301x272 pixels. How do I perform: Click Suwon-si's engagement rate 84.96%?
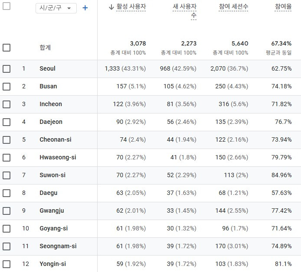point(281,175)
